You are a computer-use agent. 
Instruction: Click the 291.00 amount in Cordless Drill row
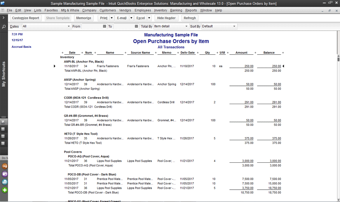(x=249, y=102)
